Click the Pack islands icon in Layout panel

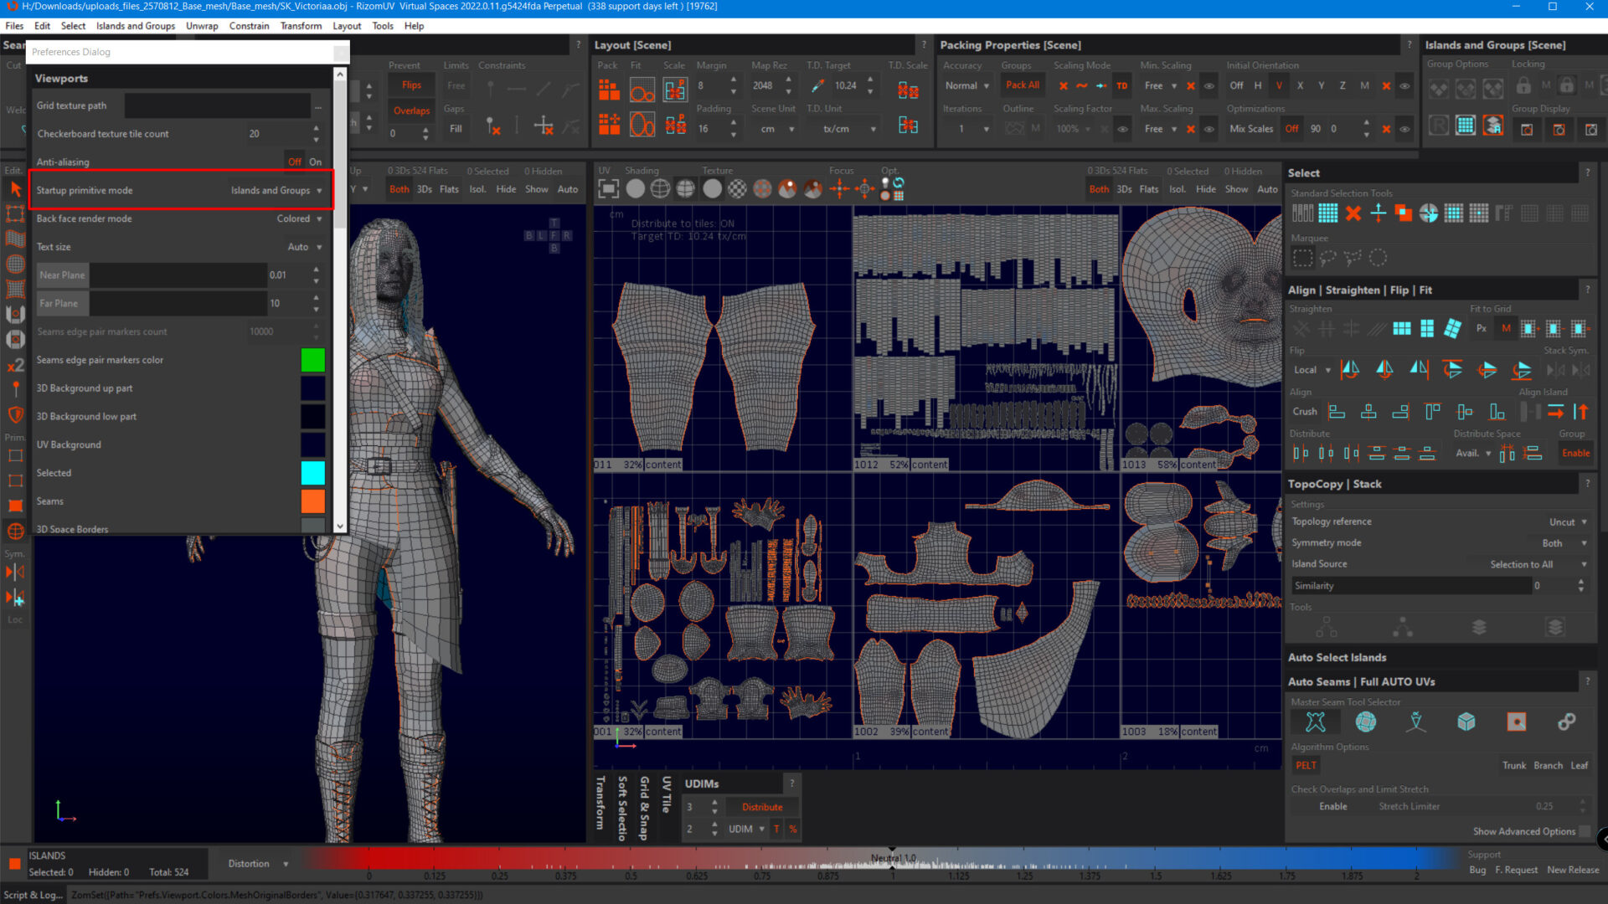pyautogui.click(x=609, y=88)
